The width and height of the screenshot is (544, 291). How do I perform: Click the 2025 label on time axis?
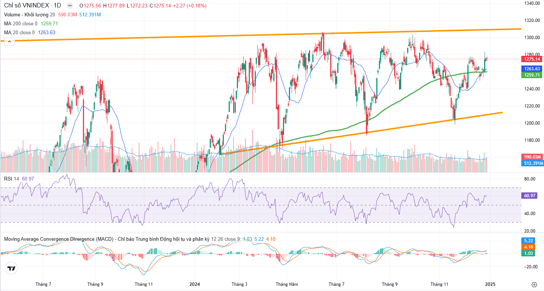[x=489, y=284]
